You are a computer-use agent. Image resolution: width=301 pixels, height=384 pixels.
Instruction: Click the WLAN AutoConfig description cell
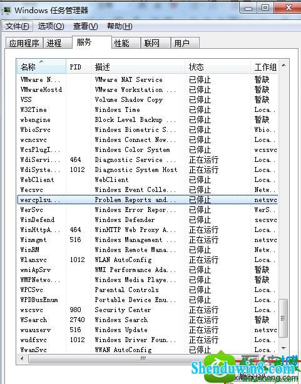pos(123,260)
